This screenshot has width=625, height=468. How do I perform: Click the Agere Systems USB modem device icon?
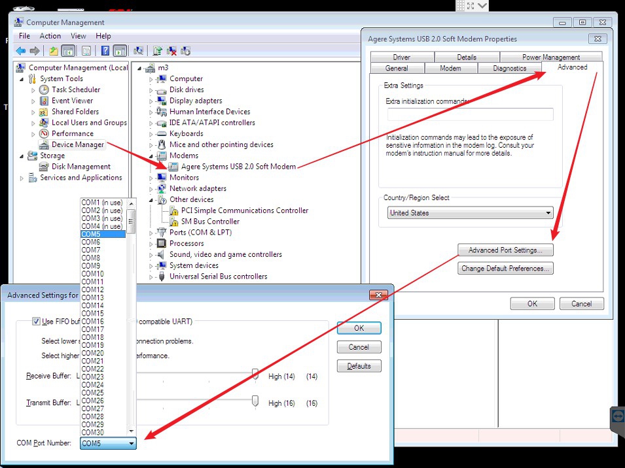pos(173,167)
